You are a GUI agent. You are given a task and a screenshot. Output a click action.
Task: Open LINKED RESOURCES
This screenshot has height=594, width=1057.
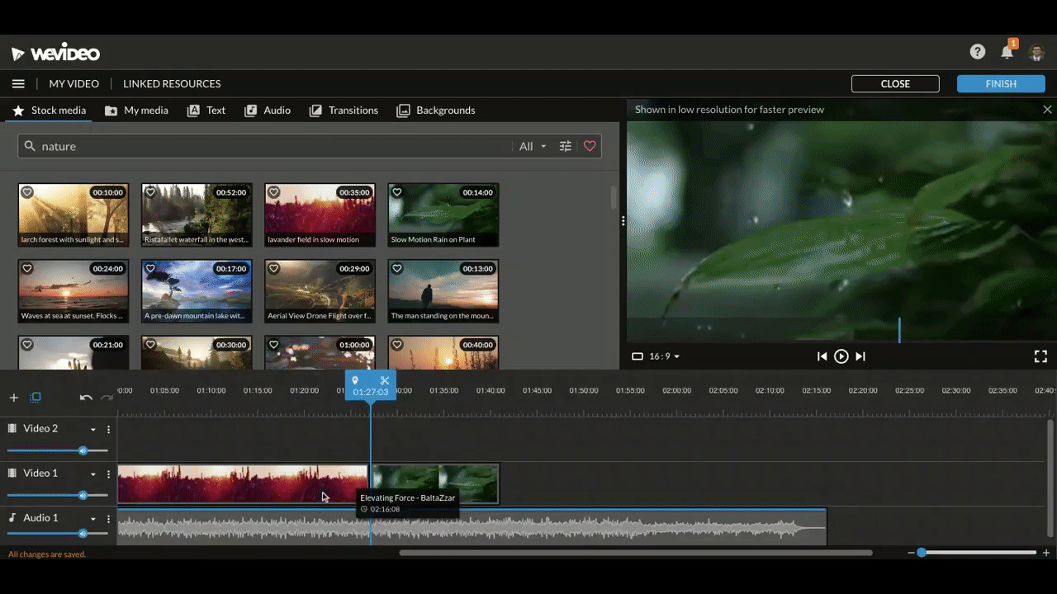click(x=172, y=83)
